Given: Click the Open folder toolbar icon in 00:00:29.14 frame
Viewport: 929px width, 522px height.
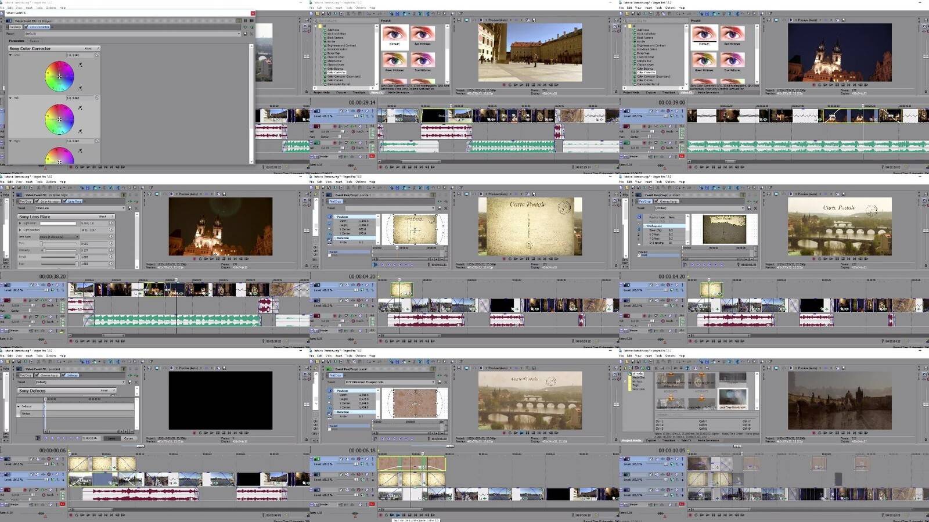Looking at the screenshot, I should click(x=317, y=13).
